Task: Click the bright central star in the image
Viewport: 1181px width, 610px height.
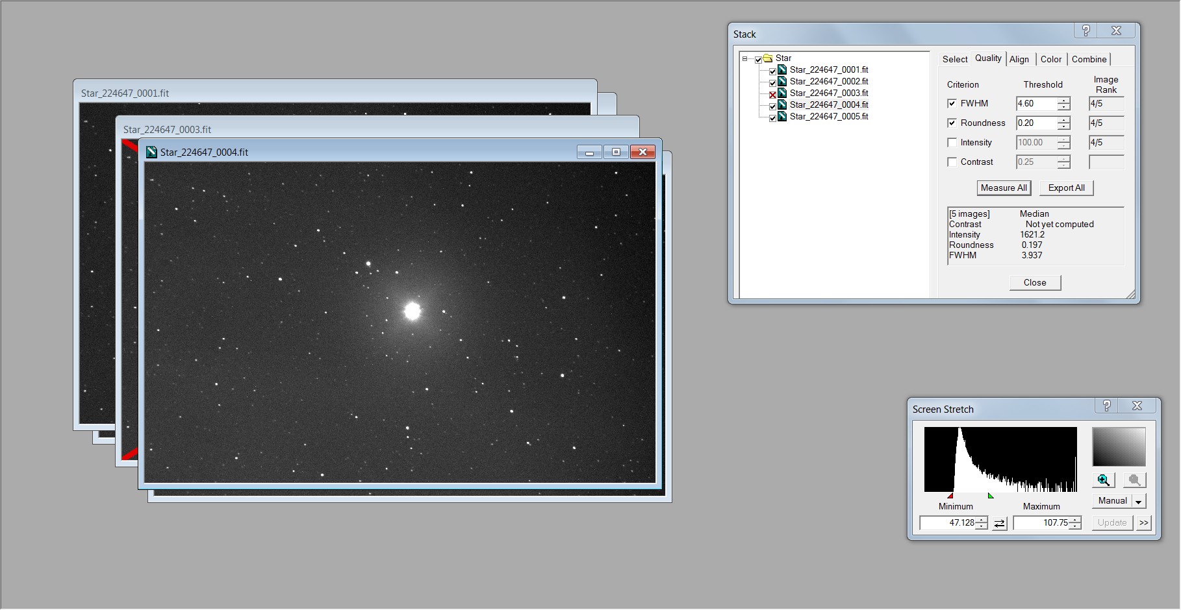Action: tap(413, 311)
